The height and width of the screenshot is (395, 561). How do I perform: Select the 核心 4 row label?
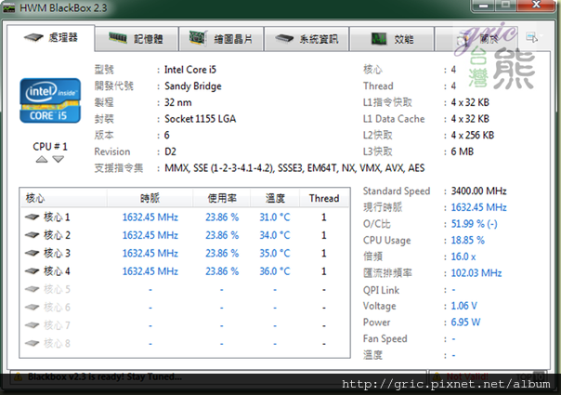pos(57,271)
